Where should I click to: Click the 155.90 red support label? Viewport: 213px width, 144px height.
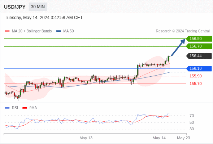pyautogui.click(x=195, y=76)
